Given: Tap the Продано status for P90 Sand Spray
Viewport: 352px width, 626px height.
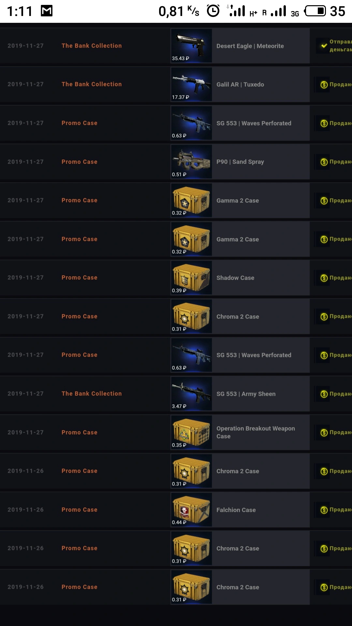Looking at the screenshot, I should [x=341, y=162].
